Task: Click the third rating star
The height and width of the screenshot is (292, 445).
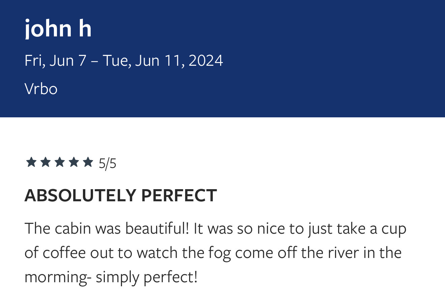Action: (x=59, y=162)
